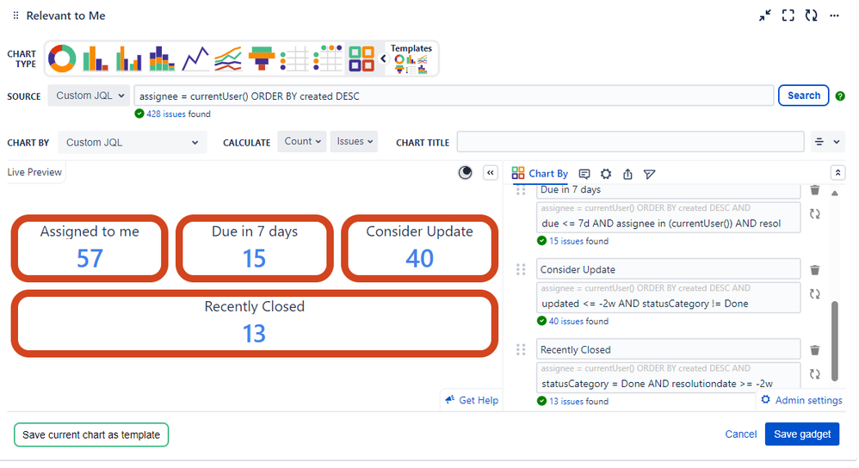Image resolution: width=859 pixels, height=468 pixels.
Task: Edit the statusCategory = Done JQL field
Action: point(668,378)
